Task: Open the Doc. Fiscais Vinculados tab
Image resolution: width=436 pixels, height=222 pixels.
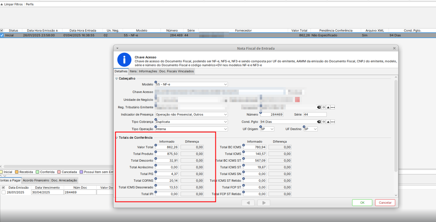Action: [176, 71]
